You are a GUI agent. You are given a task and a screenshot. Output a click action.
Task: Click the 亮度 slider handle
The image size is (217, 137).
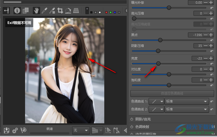158,63
